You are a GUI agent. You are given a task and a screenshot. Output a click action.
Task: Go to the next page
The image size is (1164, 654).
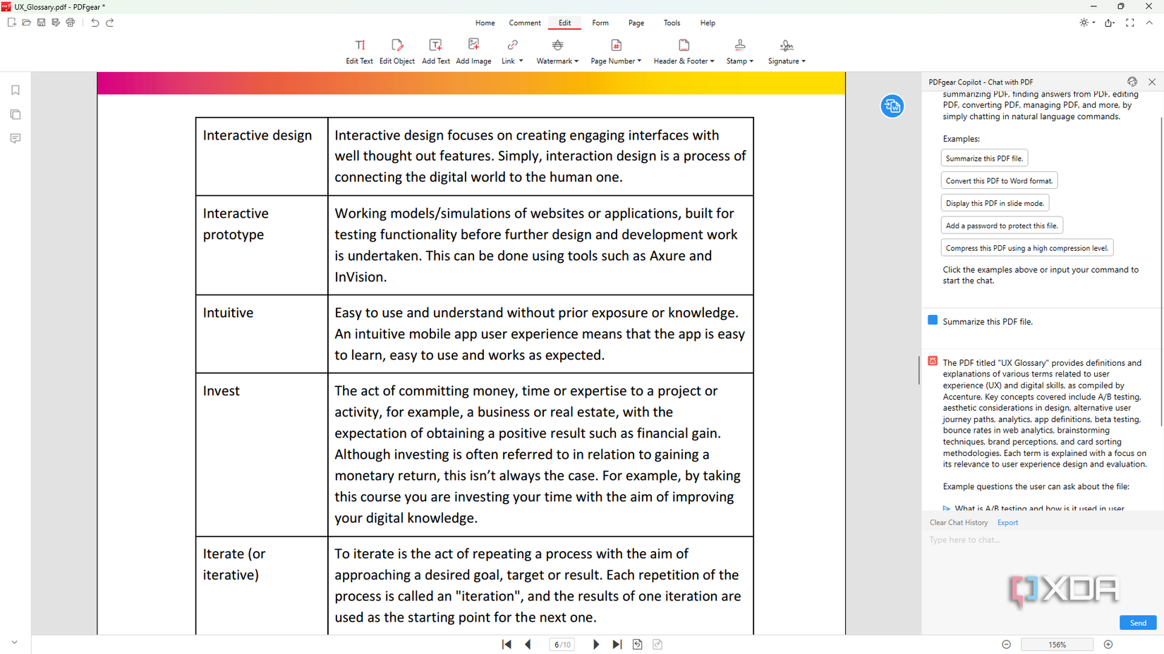click(596, 644)
